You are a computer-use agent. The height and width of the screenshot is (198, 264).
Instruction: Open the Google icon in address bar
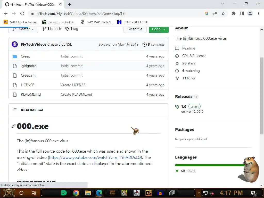pos(207,14)
